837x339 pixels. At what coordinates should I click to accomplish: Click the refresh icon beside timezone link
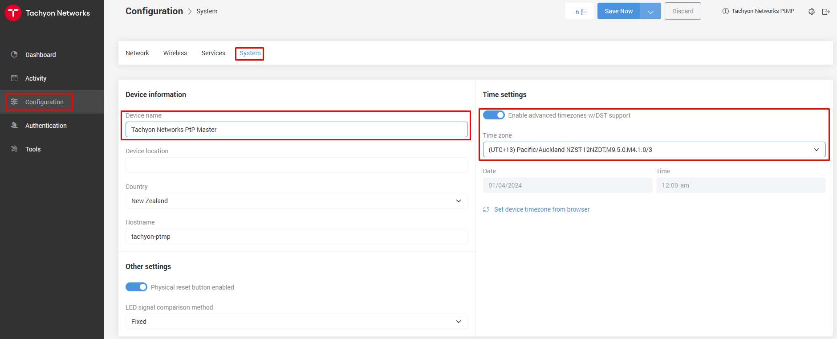(486, 209)
